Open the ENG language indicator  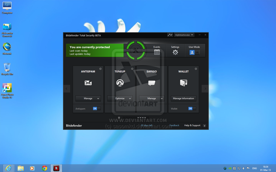[x=254, y=168]
